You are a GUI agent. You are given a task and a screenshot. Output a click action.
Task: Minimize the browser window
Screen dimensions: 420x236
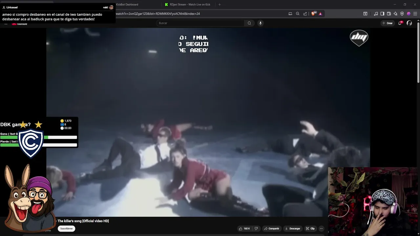pos(395,5)
